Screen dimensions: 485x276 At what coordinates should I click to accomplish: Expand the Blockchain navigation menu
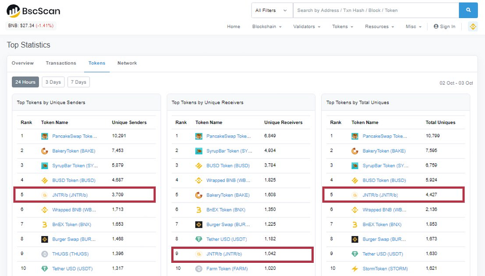[x=267, y=27]
